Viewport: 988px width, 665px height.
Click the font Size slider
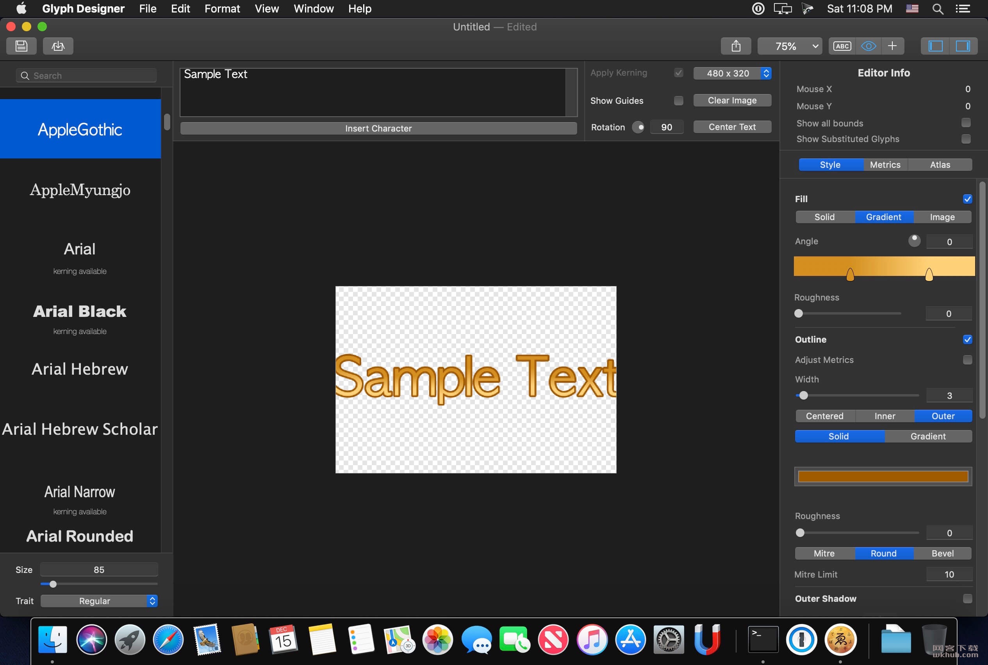[x=99, y=584]
